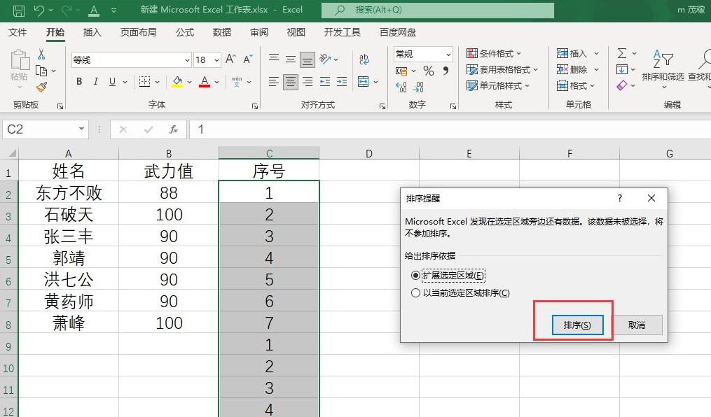Switch to the 开发工具 tab
The height and width of the screenshot is (417, 711).
[343, 32]
